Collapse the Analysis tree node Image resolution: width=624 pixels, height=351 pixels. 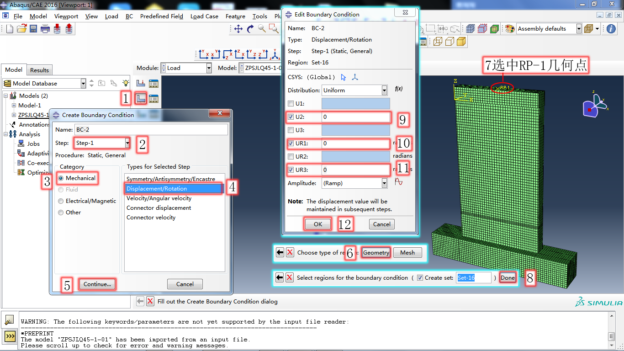[6, 134]
